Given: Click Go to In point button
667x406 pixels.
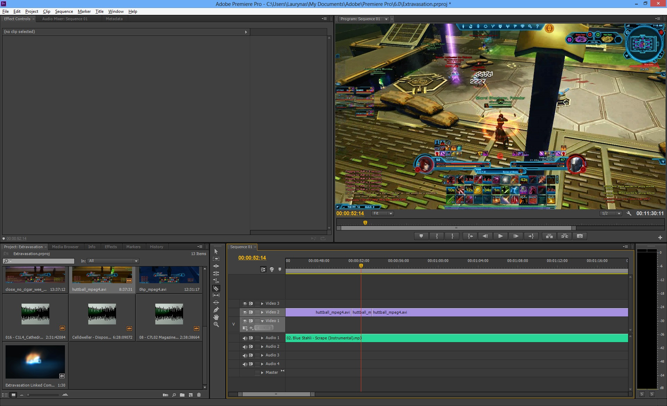Looking at the screenshot, I should pyautogui.click(x=470, y=236).
